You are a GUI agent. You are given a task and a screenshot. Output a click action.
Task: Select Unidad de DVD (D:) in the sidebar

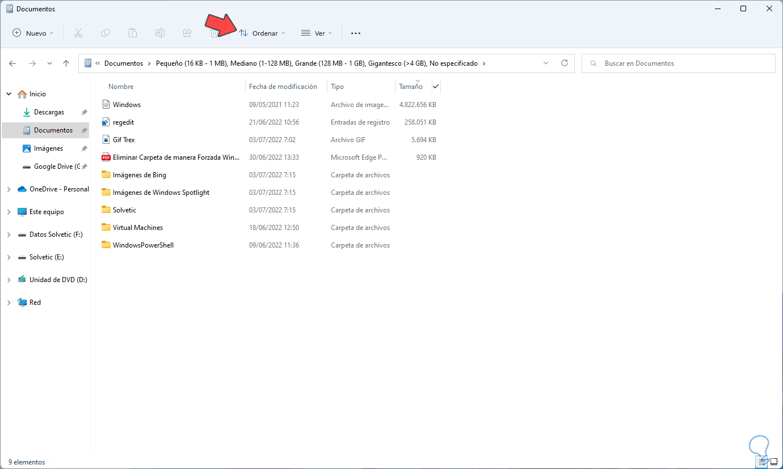click(x=58, y=280)
